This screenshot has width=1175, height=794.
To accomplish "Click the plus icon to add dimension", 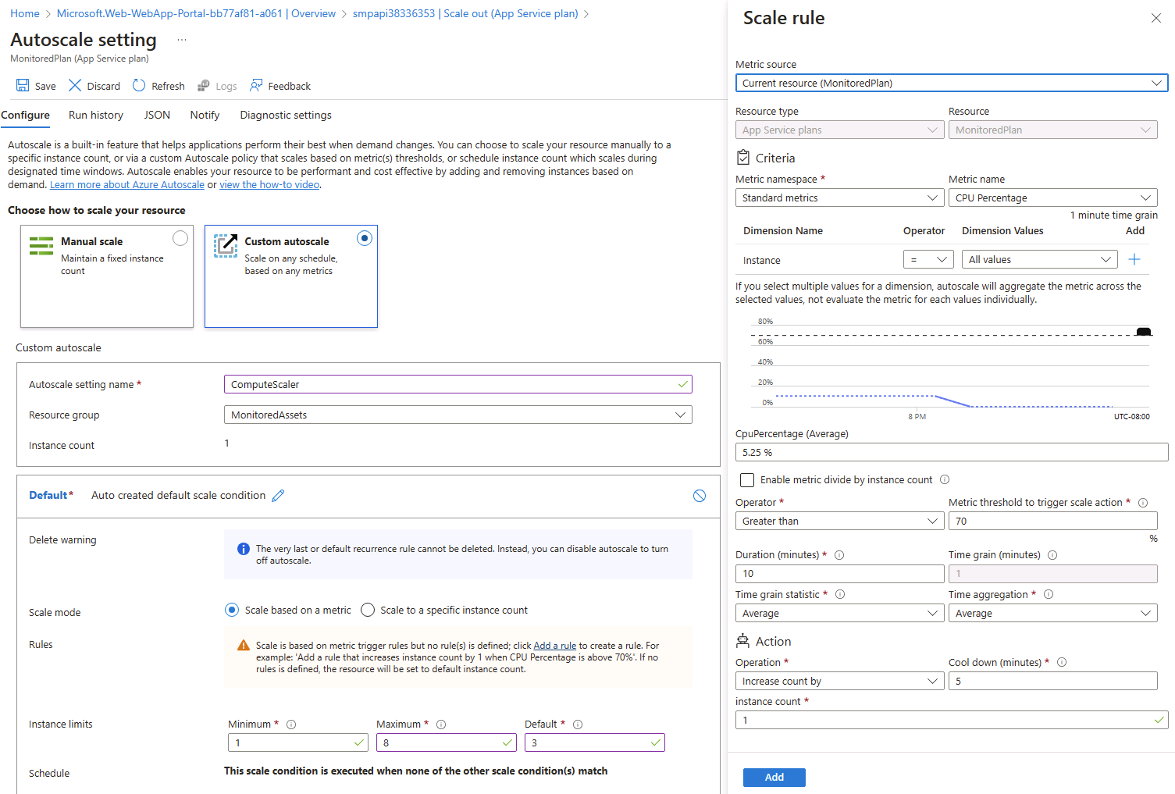I will [x=1134, y=259].
